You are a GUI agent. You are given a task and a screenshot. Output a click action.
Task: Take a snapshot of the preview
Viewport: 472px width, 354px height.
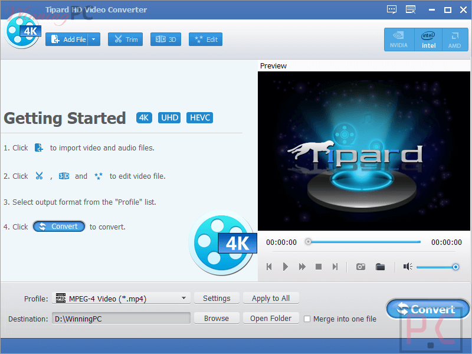coord(360,267)
